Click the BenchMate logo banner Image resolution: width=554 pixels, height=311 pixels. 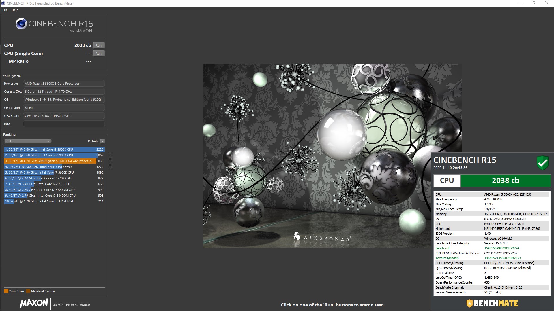click(492, 304)
